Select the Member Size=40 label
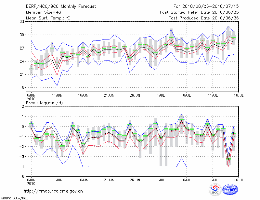This screenshot has width=260, height=200. [x=41, y=12]
